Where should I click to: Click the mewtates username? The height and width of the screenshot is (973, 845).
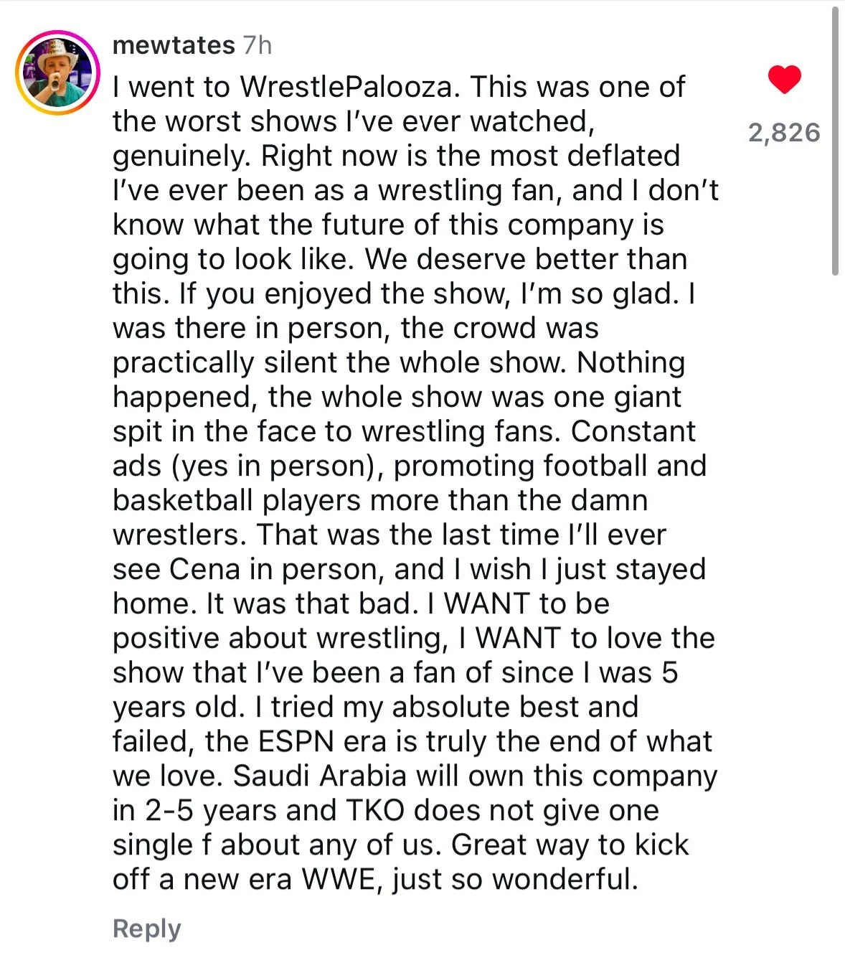click(174, 45)
